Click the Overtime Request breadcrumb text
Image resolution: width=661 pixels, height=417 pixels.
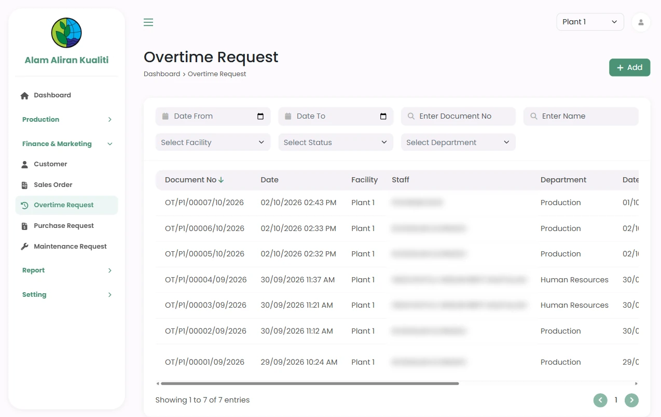[217, 74]
